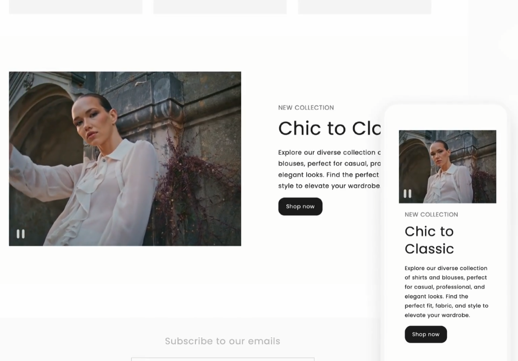Focus the email subscription input field
Image resolution: width=518 pixels, height=361 pixels.
[x=223, y=359]
